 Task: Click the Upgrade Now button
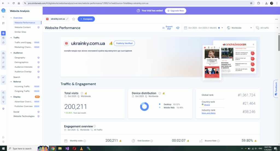pyautogui.click(x=176, y=11)
